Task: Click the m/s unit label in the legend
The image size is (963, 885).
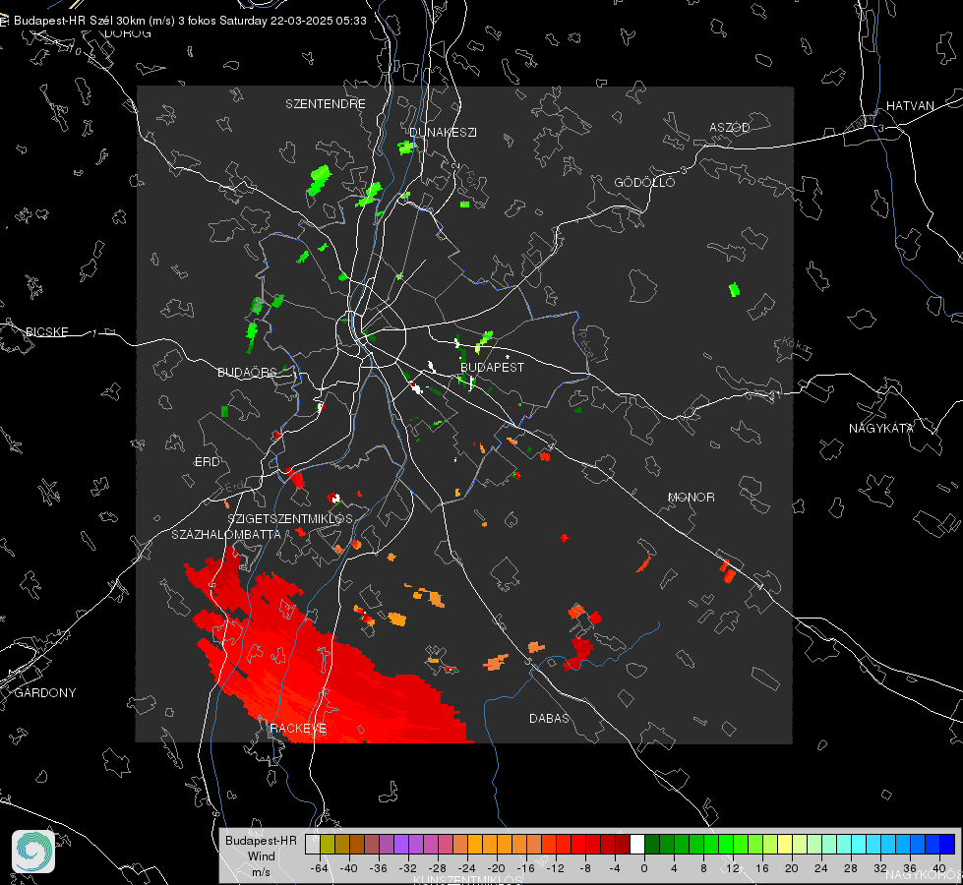Action: click(261, 872)
